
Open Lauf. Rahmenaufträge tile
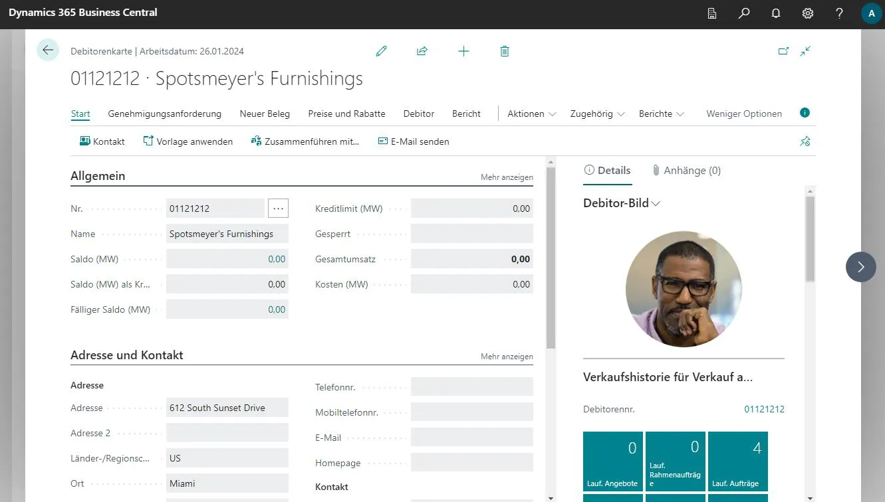tap(675, 461)
